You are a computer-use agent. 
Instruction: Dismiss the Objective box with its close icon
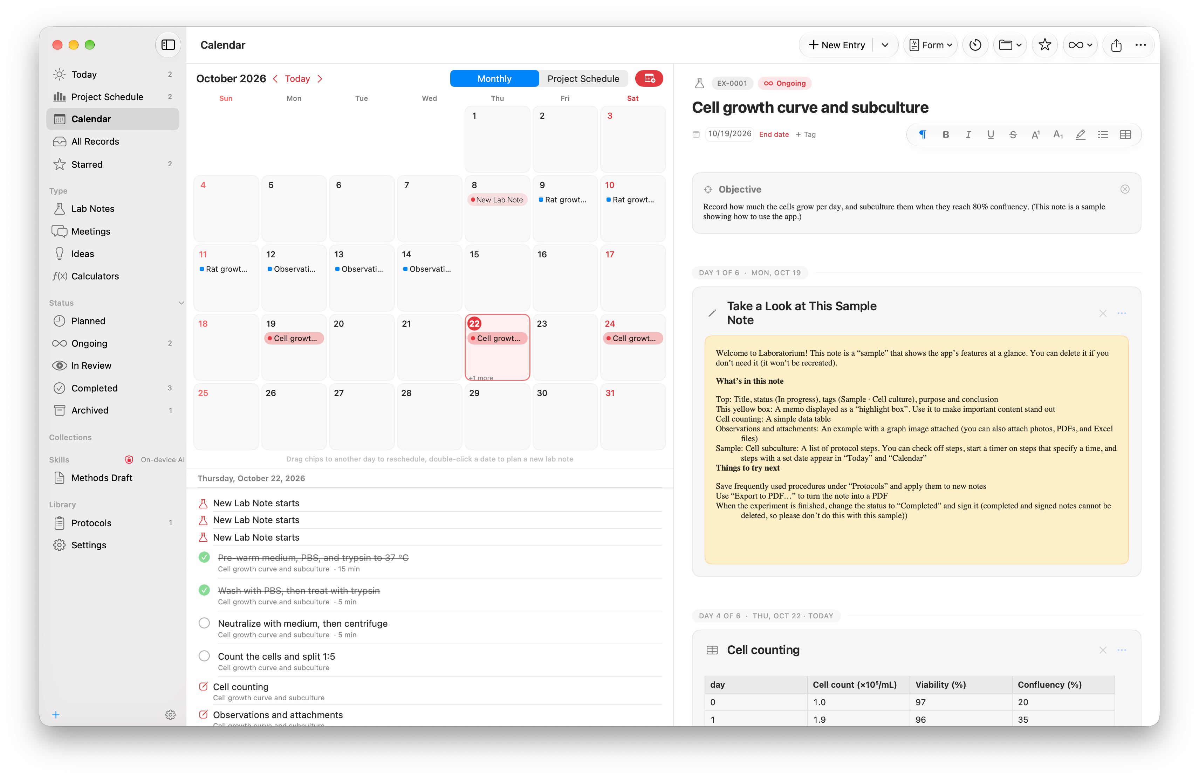tap(1124, 189)
